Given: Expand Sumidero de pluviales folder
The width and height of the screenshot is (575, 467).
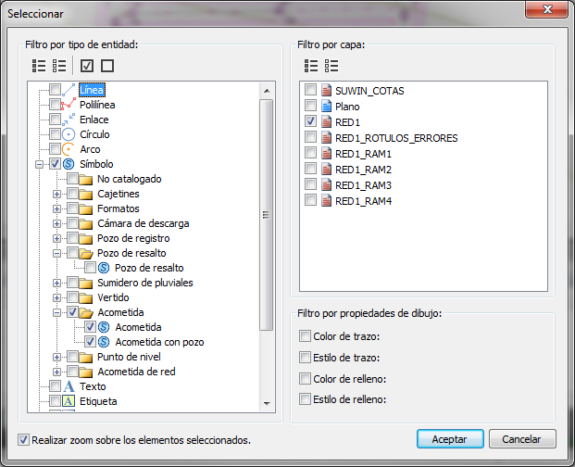Looking at the screenshot, I should tap(56, 283).
